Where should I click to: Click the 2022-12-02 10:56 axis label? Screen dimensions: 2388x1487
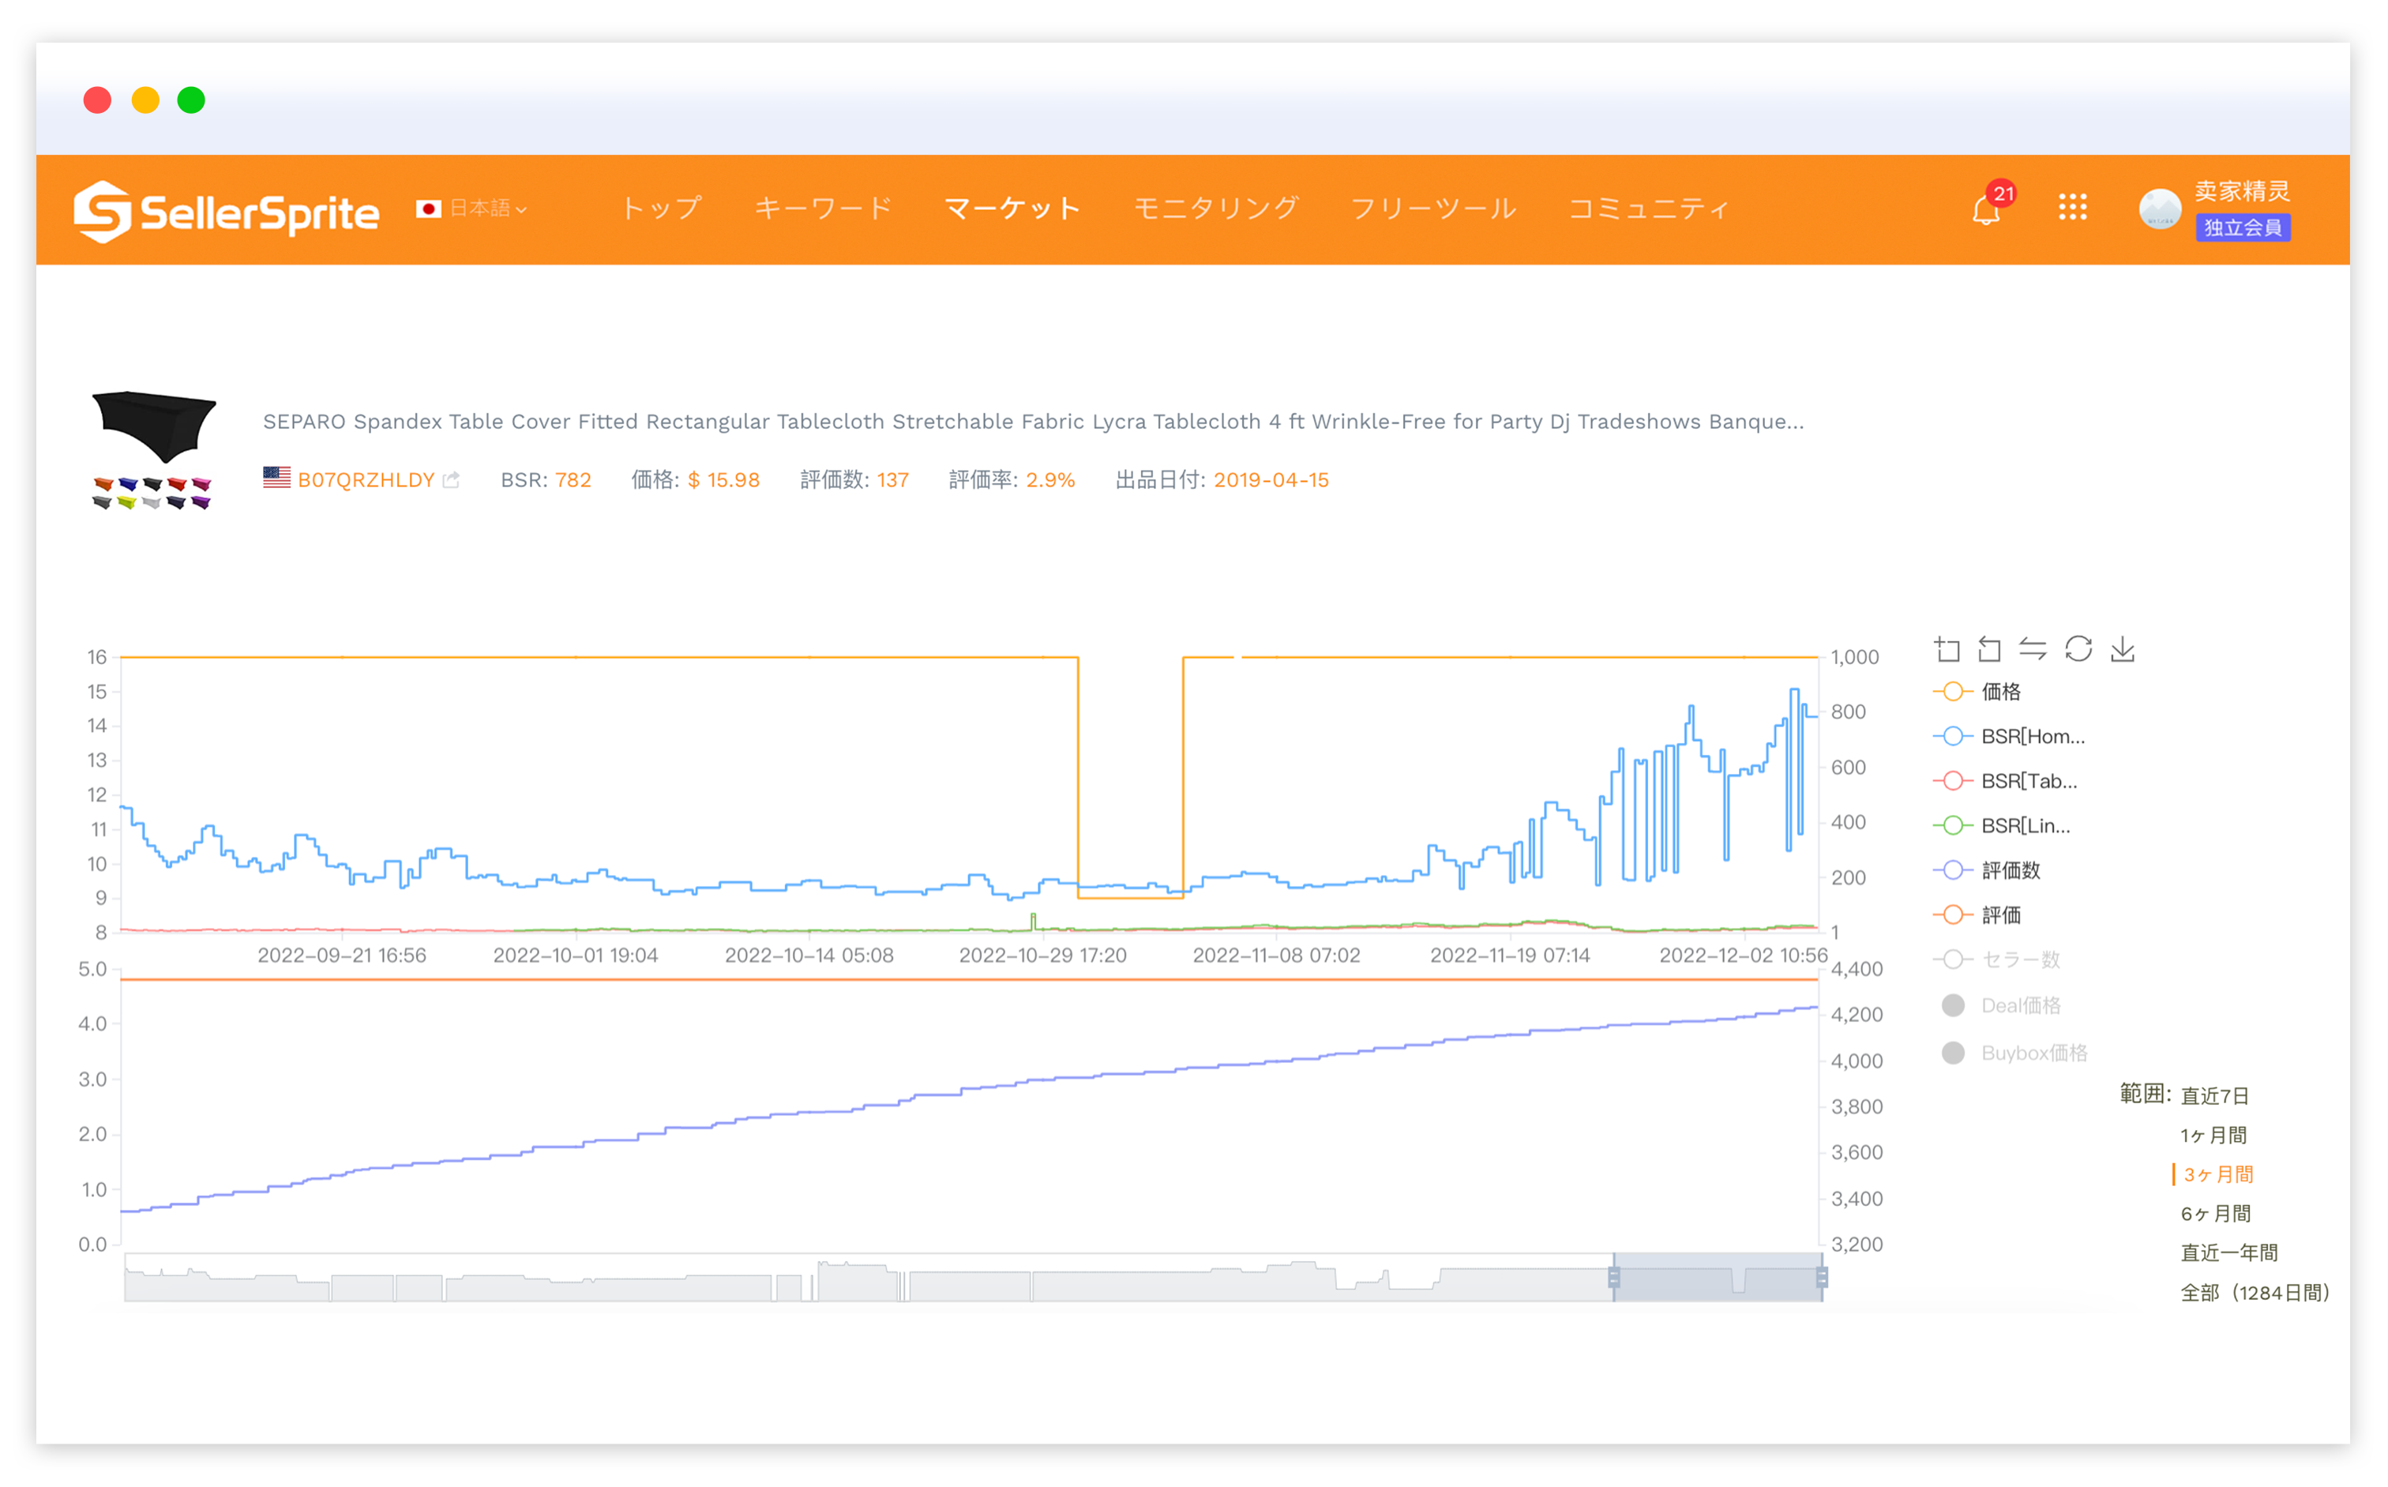point(1743,955)
